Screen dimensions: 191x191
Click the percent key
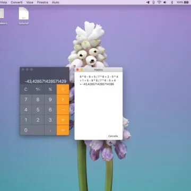[50, 89]
